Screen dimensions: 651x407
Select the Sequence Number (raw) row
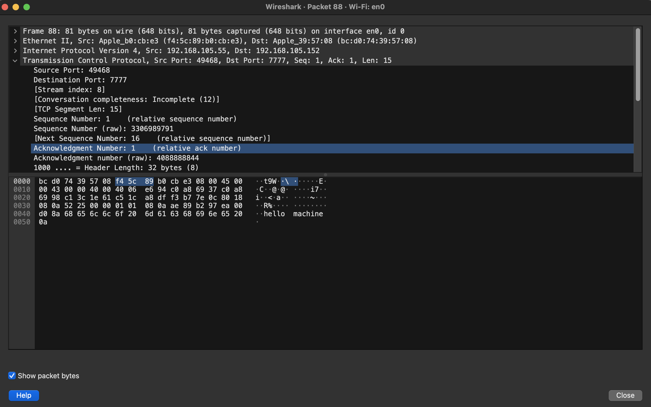pos(332,129)
